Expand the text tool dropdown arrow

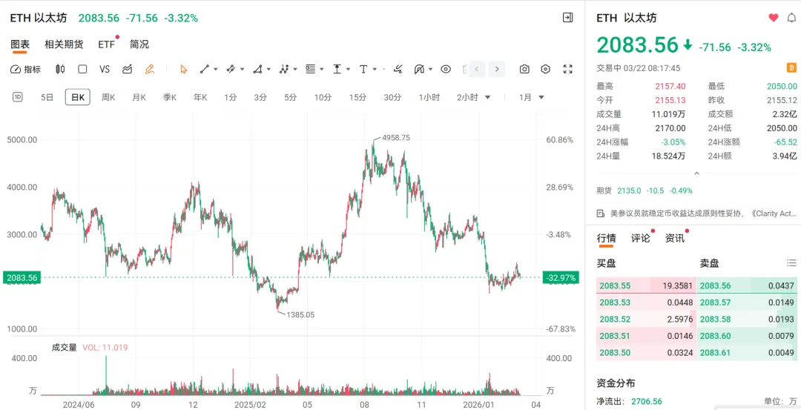pos(375,70)
